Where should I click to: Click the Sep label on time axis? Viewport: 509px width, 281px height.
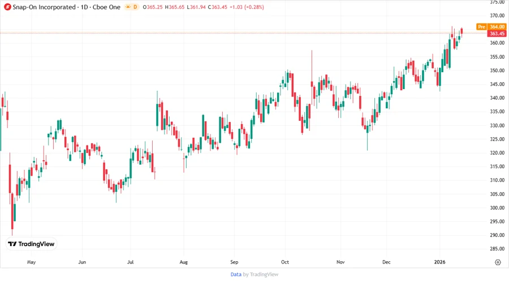coord(234,262)
